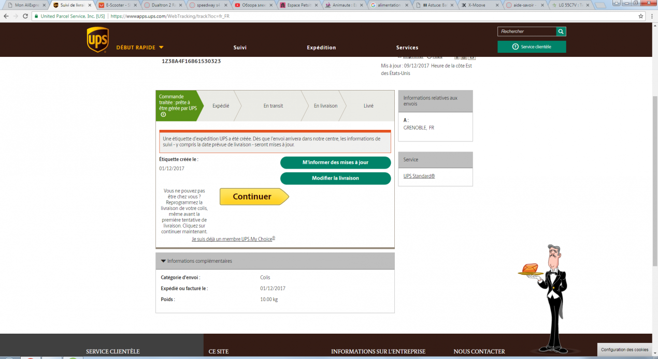This screenshot has width=658, height=359.
Task: Switch to the 'LG 55C7V' tab
Action: point(571,5)
